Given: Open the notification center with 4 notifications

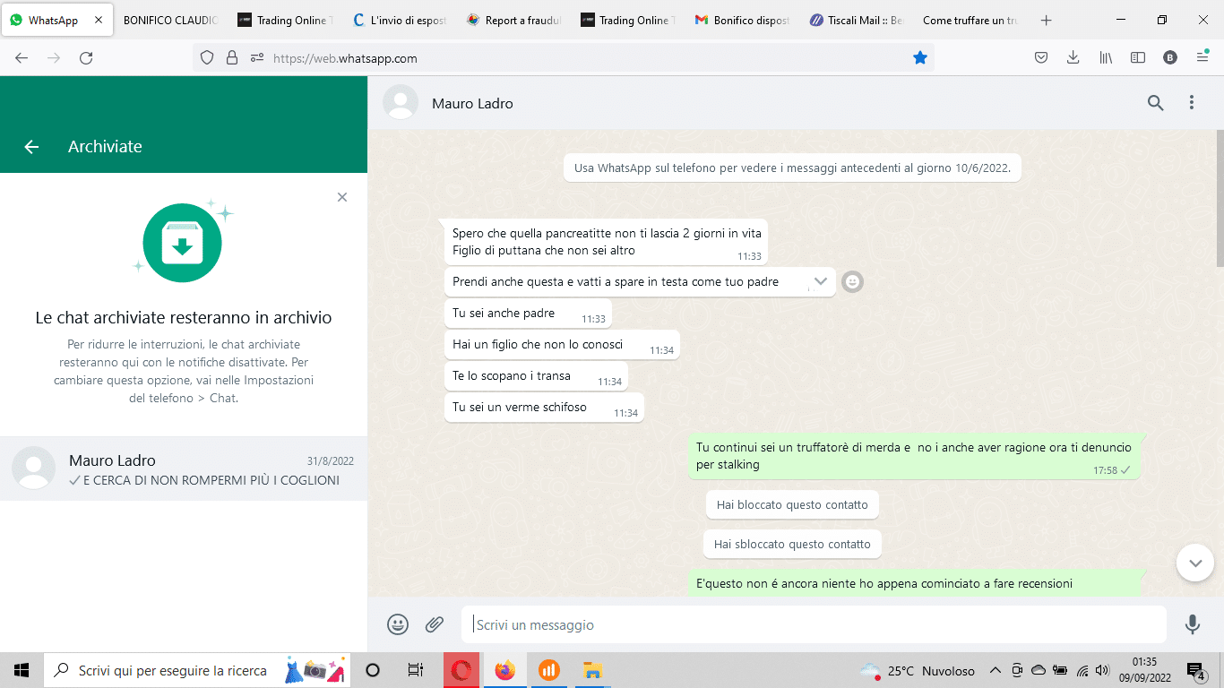Looking at the screenshot, I should pos(1196,671).
